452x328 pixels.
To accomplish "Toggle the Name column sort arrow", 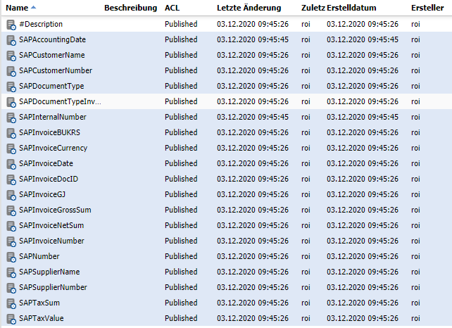I will (33, 8).
